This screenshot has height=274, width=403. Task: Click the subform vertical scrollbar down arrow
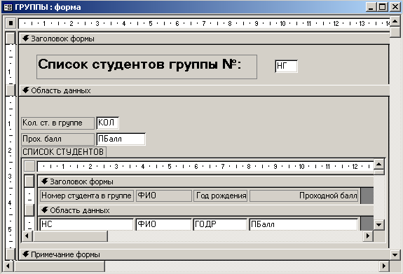[379, 225]
